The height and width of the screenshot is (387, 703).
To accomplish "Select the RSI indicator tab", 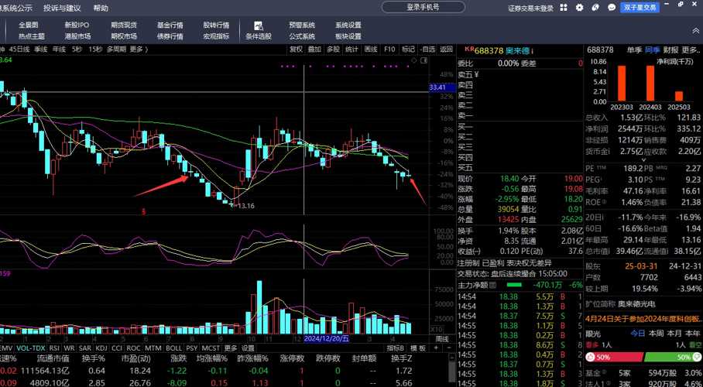I will 54,348.
